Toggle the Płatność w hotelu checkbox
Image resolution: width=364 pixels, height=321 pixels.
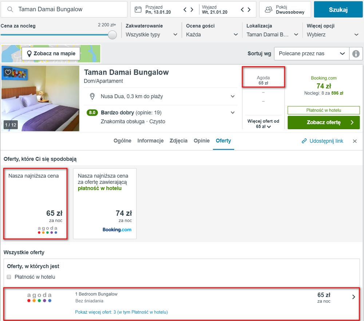[x=9, y=277]
